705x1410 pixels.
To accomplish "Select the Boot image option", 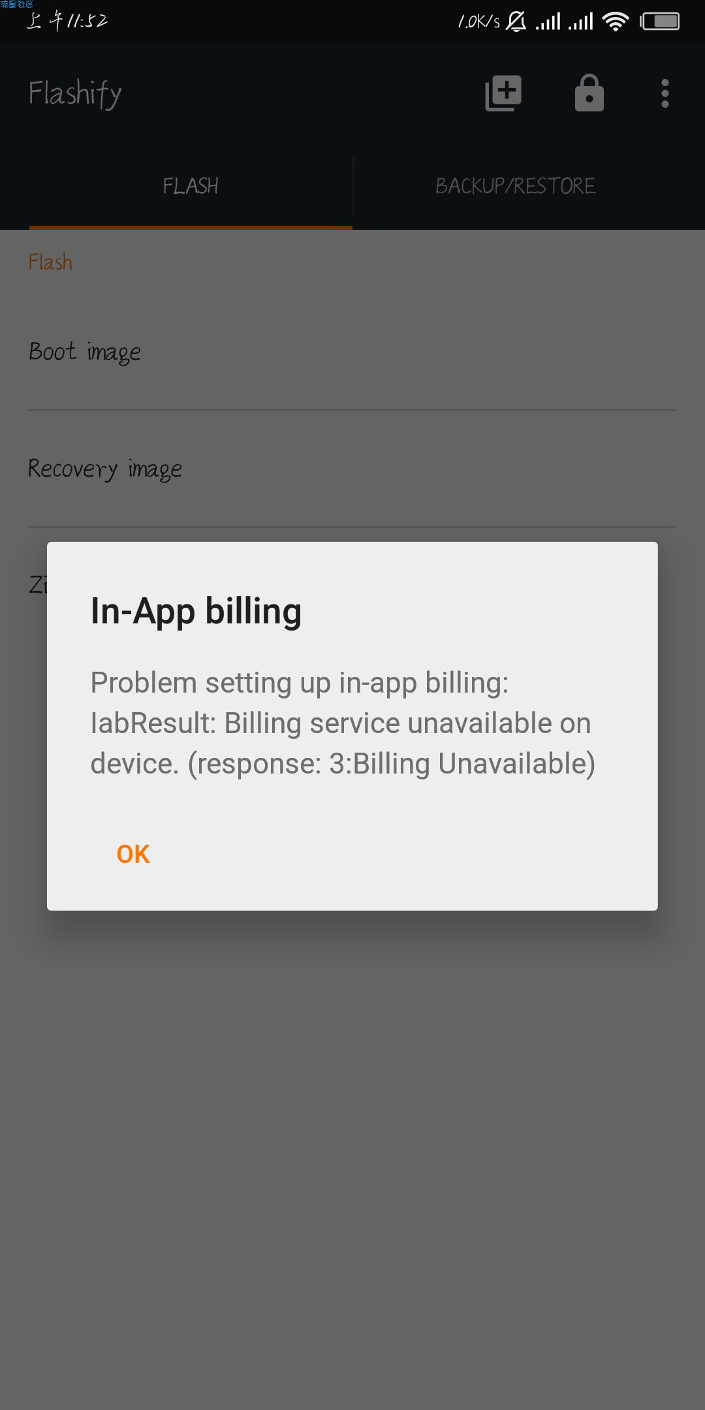I will [352, 352].
